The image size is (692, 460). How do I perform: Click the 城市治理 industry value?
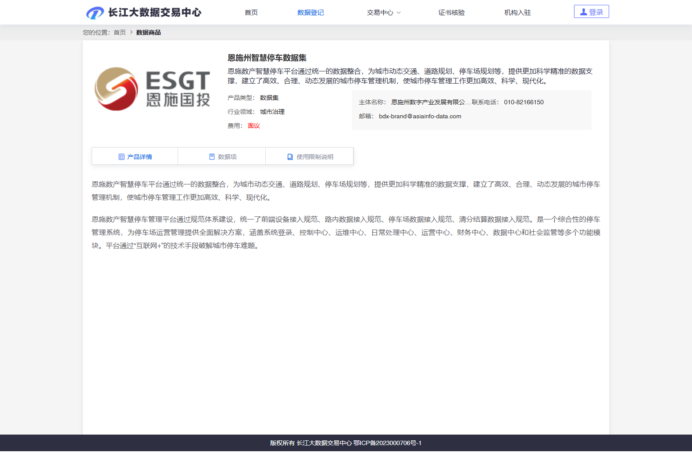click(272, 112)
